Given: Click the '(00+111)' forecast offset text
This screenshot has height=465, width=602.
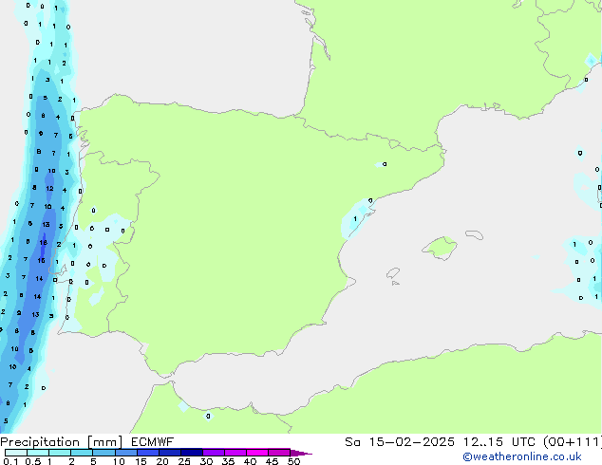Looking at the screenshot, I should [573, 442].
